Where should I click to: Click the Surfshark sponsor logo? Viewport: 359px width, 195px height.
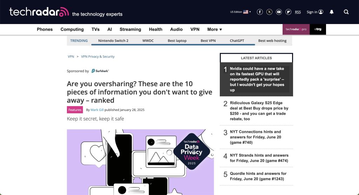pyautogui.click(x=100, y=71)
